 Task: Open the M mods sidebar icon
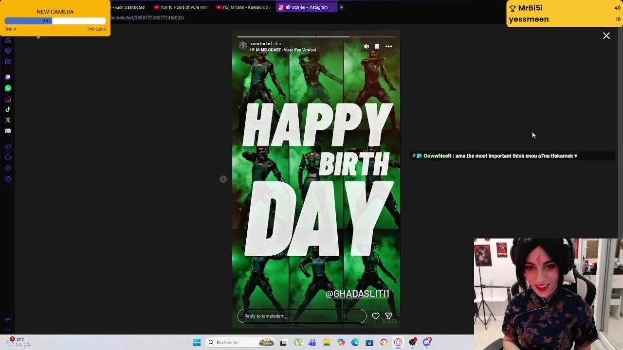[x=8, y=62]
